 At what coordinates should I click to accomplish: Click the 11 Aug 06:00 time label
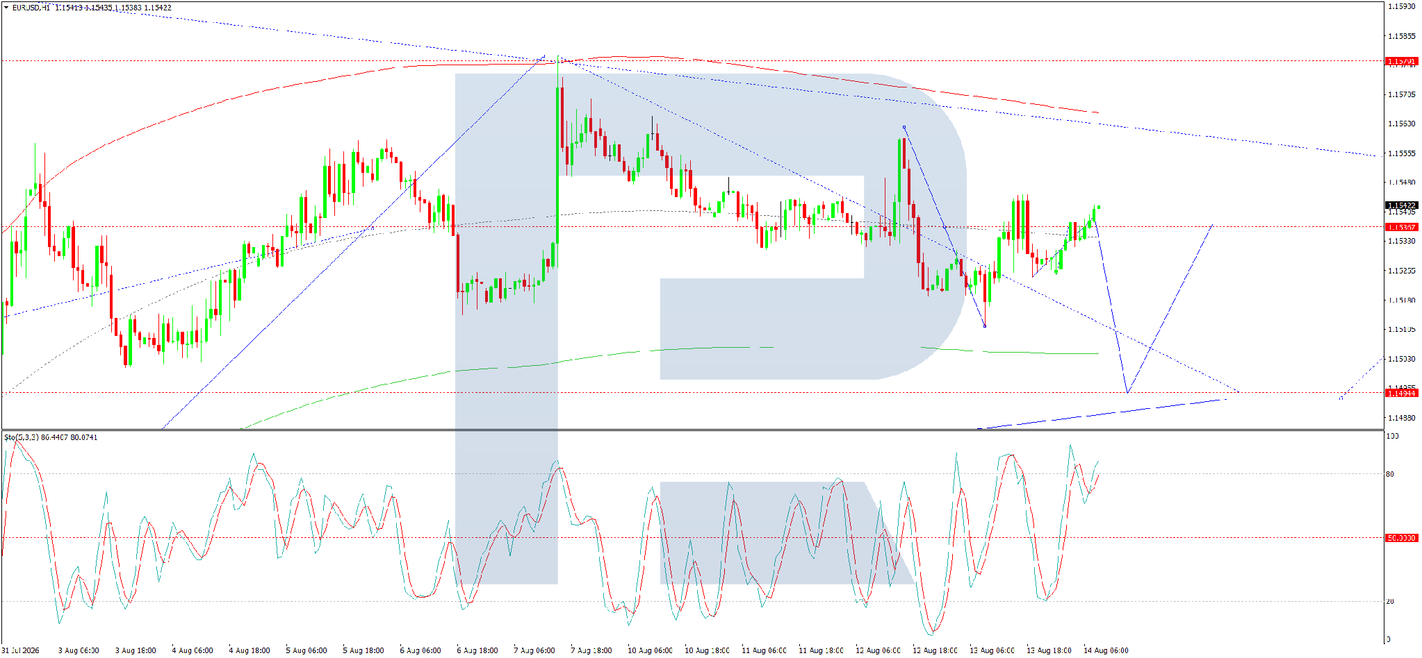pos(765,650)
